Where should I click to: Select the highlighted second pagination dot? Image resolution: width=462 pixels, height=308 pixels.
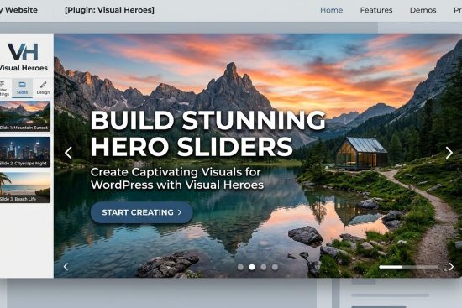click(252, 267)
